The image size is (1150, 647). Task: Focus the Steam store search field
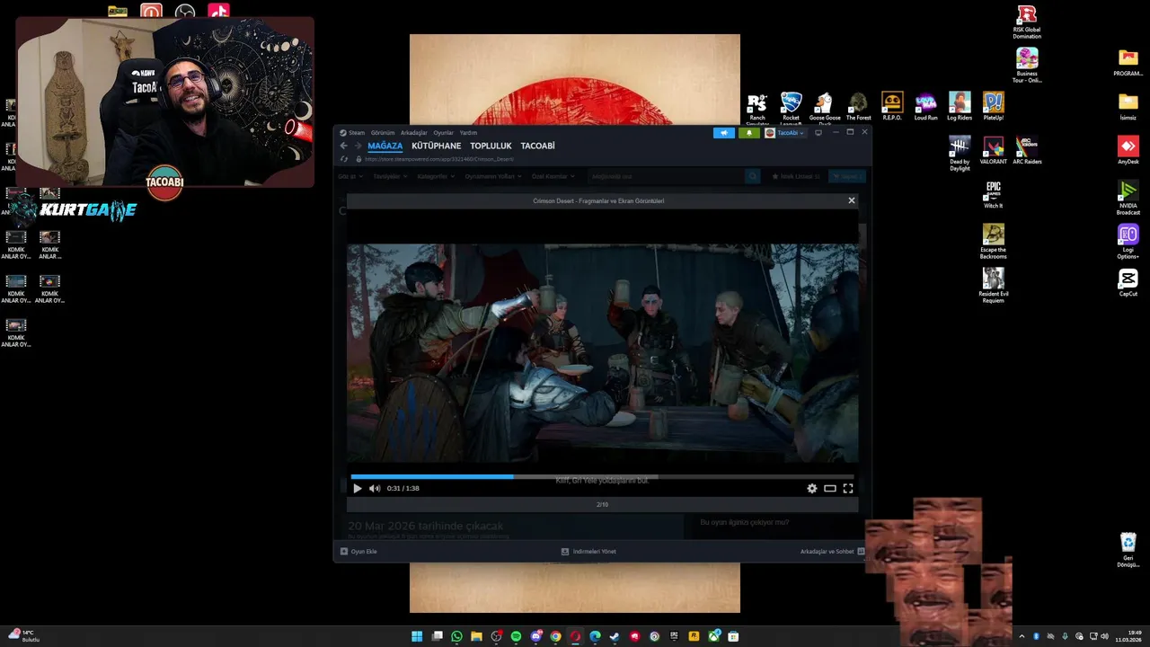pos(666,176)
